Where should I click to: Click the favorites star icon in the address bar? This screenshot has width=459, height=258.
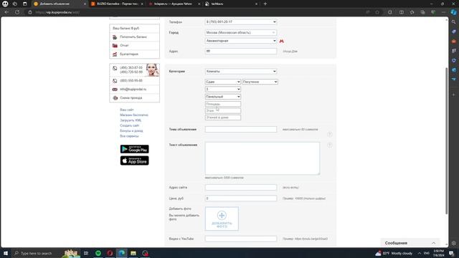(377, 12)
